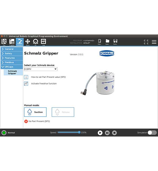
Task: Click the Save disk icon
Action: tap(115, 42)
